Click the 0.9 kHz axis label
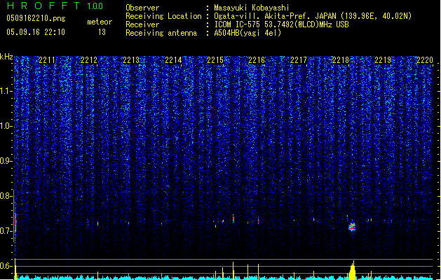 click(x=6, y=161)
